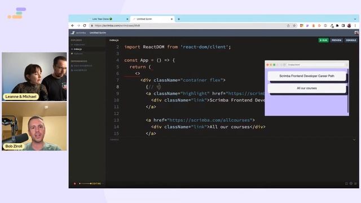This screenshot has width=361, height=203.
Task: Click the timeline slider near Editing label
Action: pyautogui.click(x=85, y=184)
